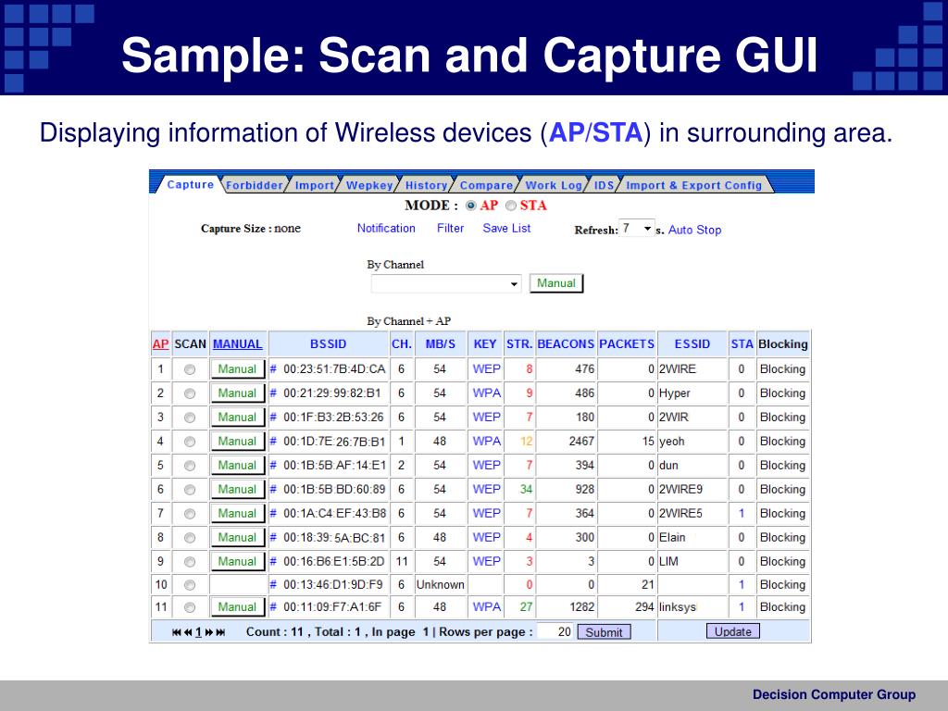Open the Compare tab
948x711 pixels.
pos(486,185)
